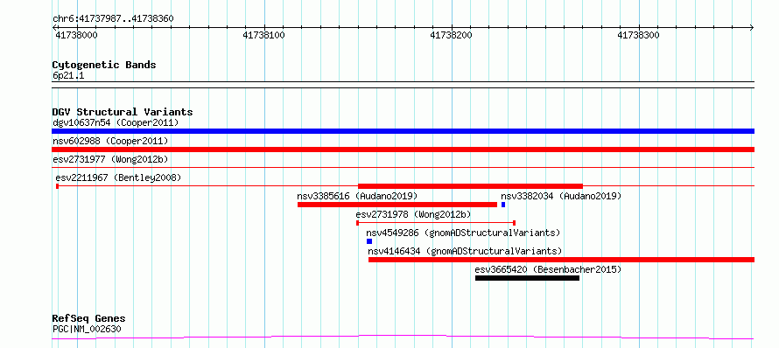Click ruler position 41738000

[76, 35]
